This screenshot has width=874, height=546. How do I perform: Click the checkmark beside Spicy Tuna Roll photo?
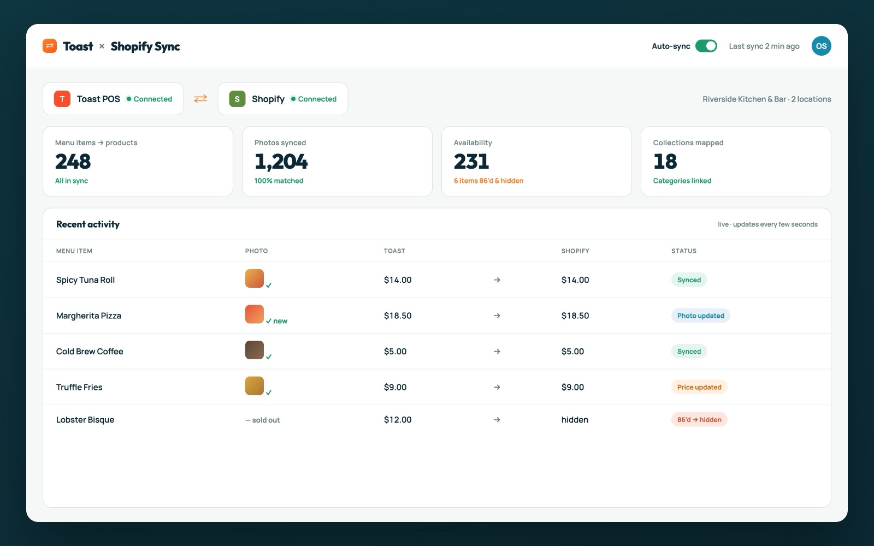(269, 285)
